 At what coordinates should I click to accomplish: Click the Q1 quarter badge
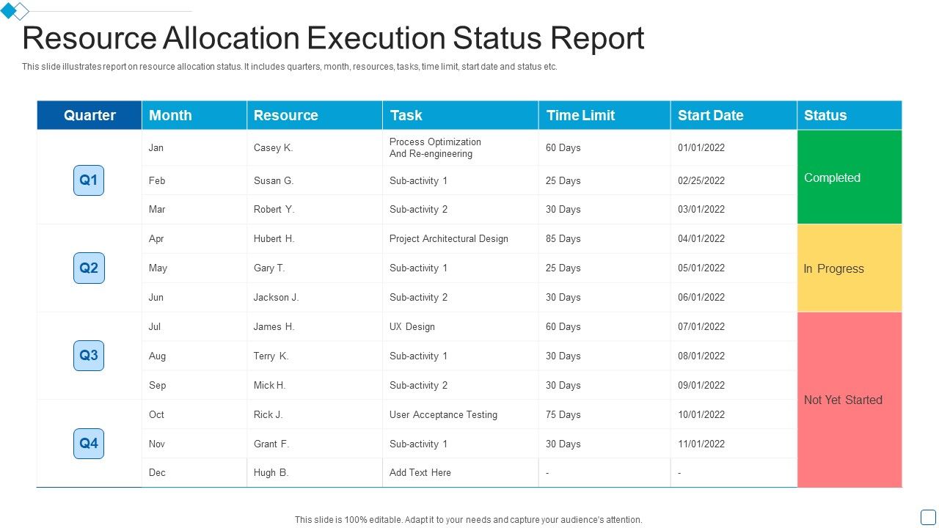tap(88, 180)
